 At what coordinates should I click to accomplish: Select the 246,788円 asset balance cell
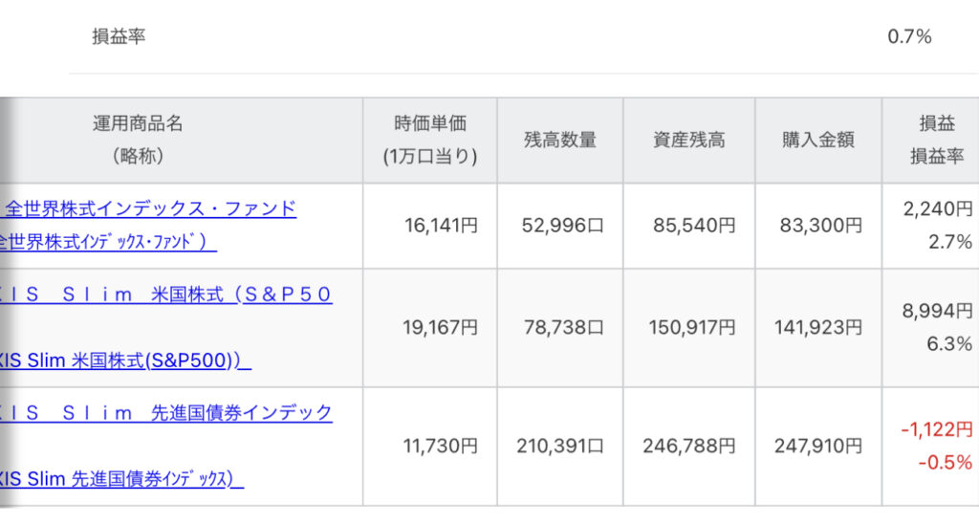click(689, 446)
